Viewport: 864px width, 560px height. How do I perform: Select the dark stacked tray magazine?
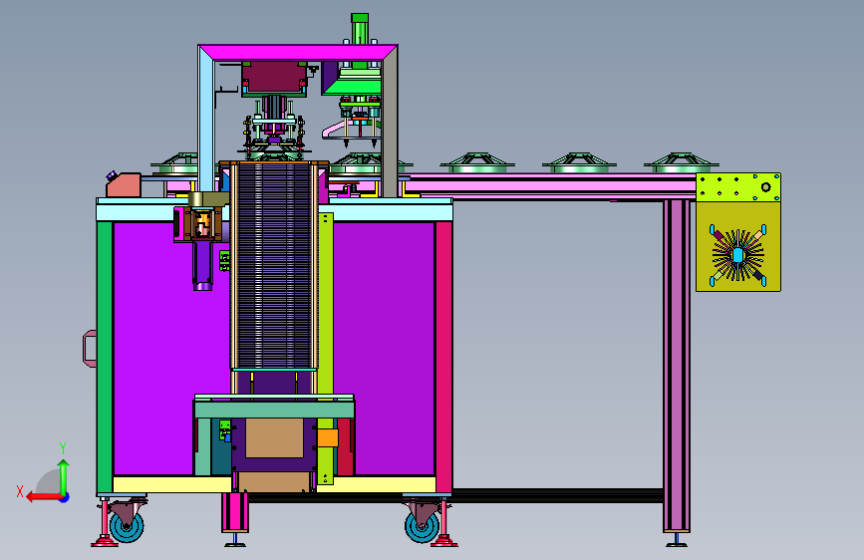274,266
